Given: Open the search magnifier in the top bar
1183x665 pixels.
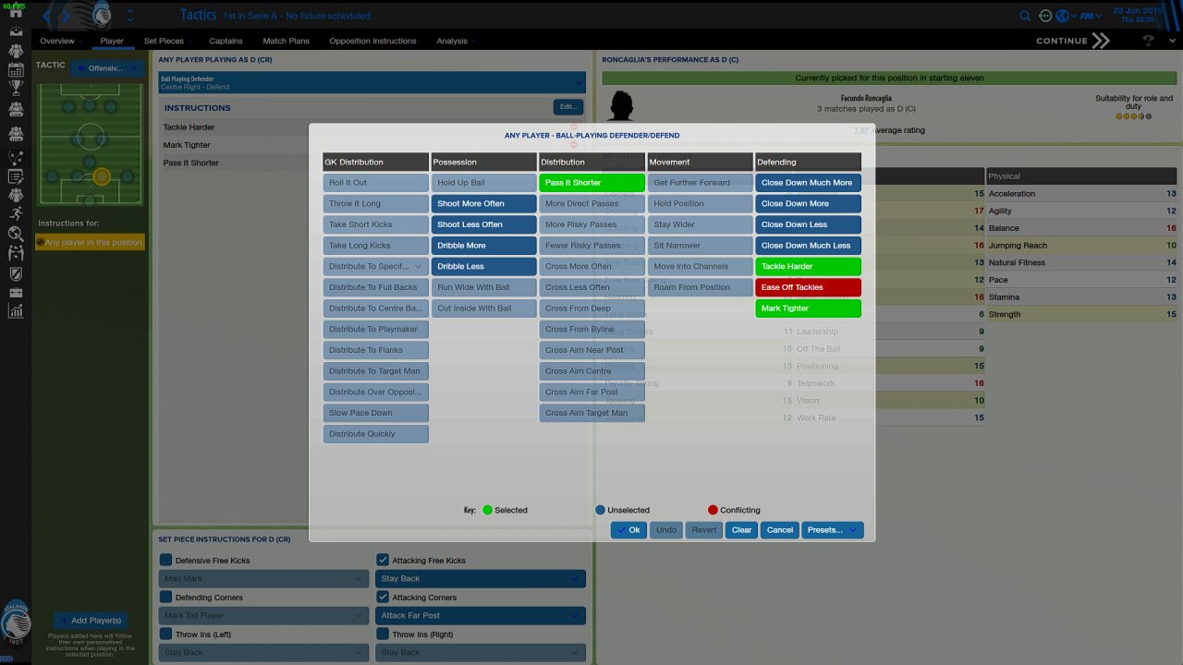Looking at the screenshot, I should tap(1025, 16).
